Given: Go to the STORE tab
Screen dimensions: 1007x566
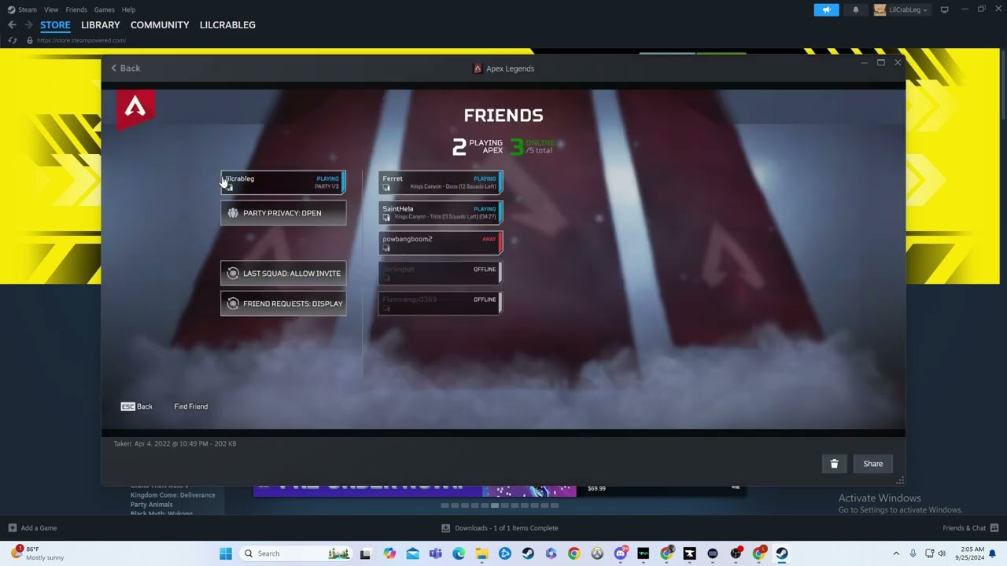Looking at the screenshot, I should (x=55, y=25).
